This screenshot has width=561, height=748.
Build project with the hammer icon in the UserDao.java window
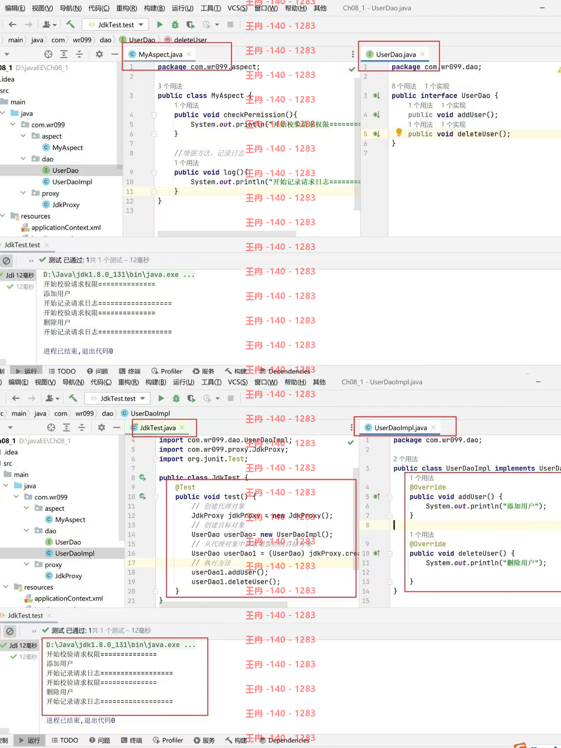point(70,25)
